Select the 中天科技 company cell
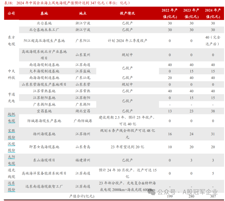Viewport: 225px width, 201px height. 11,74
